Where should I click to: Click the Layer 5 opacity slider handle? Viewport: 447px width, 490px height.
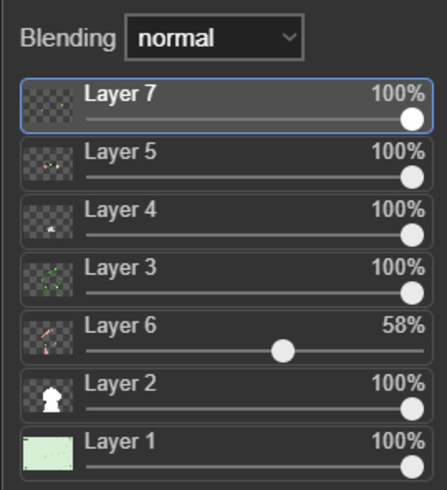[412, 178]
